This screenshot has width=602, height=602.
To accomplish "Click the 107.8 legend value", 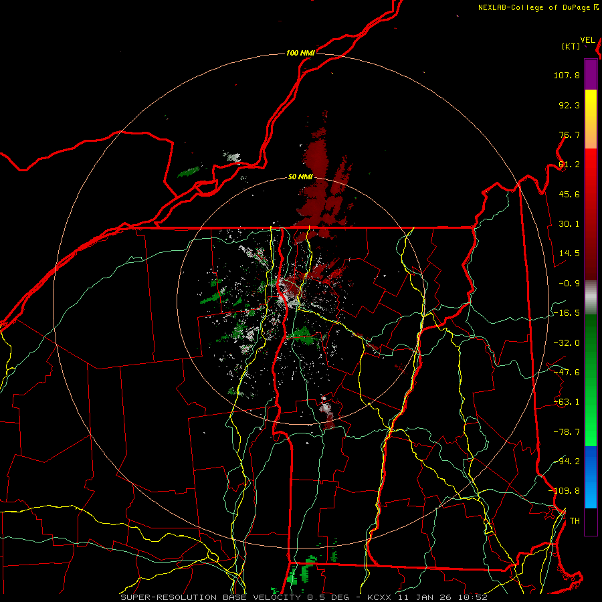I will click(x=567, y=75).
